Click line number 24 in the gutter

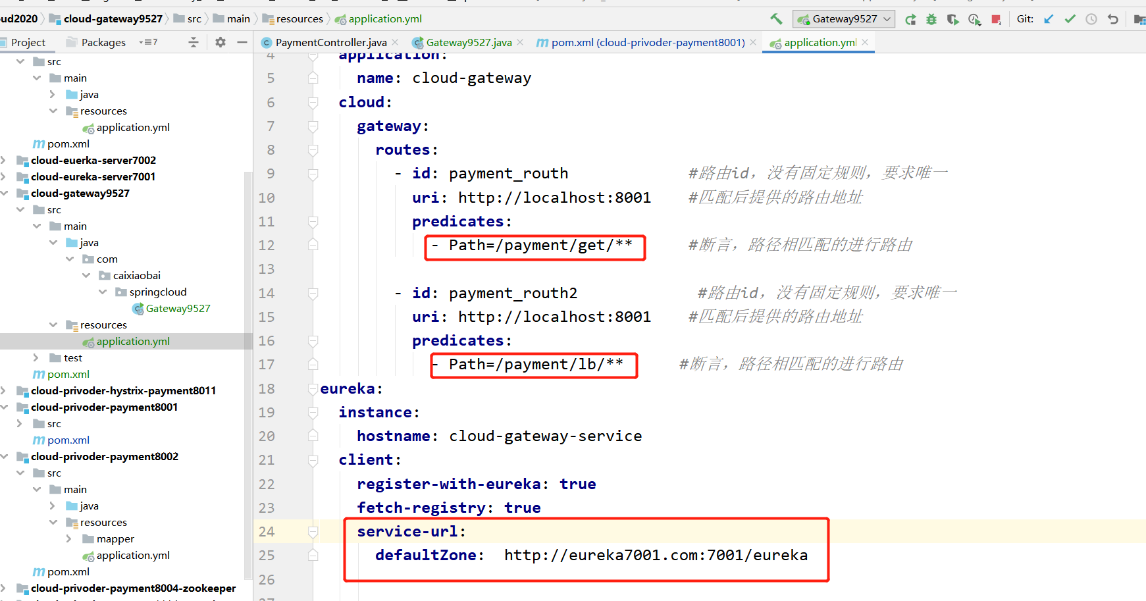(267, 532)
